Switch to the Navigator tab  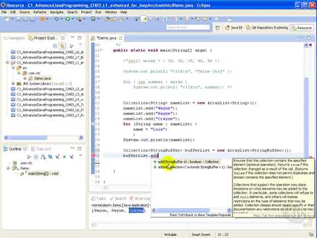15,38
